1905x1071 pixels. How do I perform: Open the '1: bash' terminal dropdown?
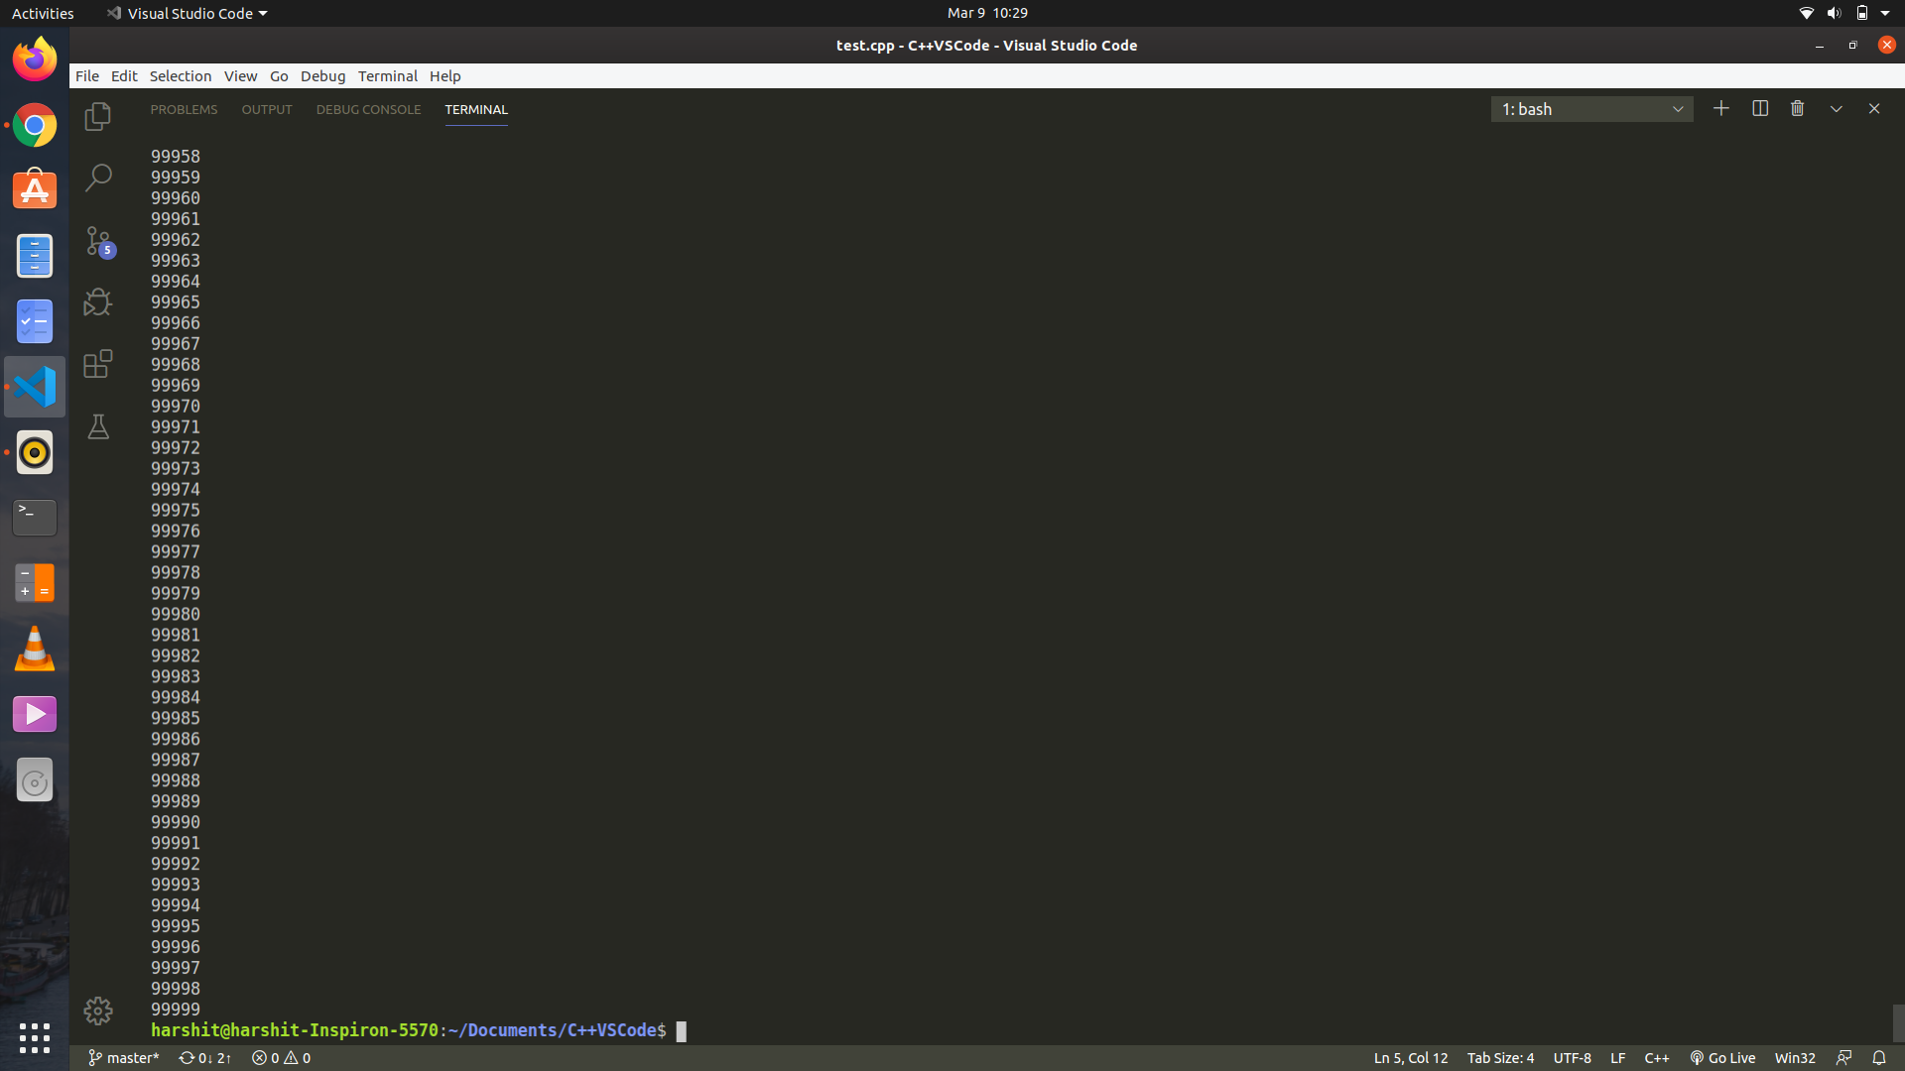[x=1591, y=109]
